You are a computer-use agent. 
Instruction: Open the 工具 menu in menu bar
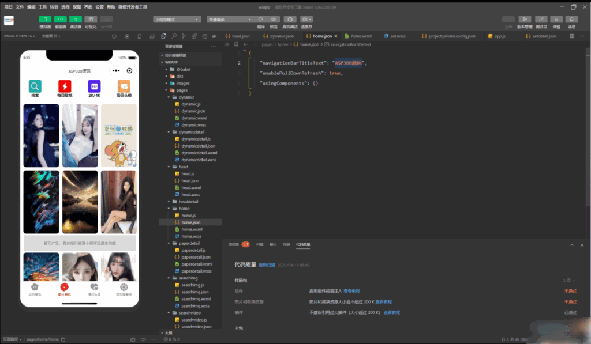(43, 7)
